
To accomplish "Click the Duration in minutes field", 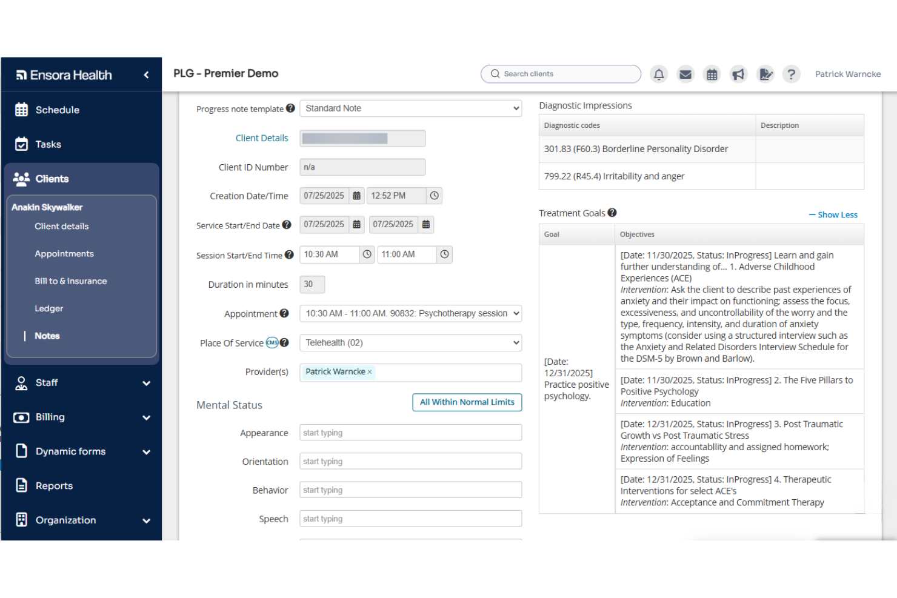I will pyautogui.click(x=312, y=284).
